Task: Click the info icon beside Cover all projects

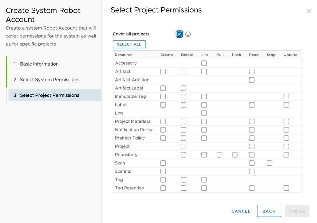Action: coord(188,34)
